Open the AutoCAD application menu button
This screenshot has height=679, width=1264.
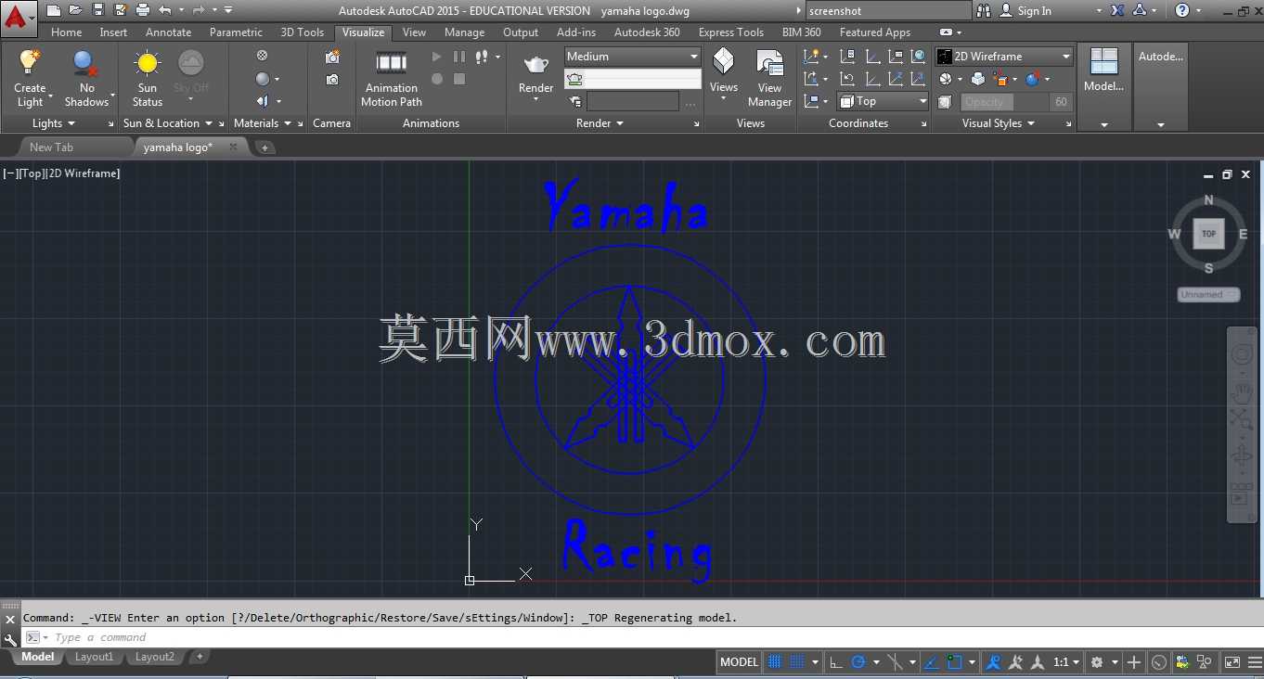(x=18, y=18)
